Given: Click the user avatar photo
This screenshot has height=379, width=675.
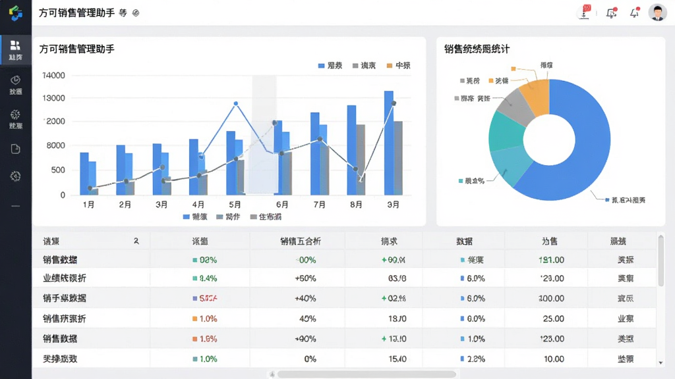Looking at the screenshot, I should tap(657, 13).
